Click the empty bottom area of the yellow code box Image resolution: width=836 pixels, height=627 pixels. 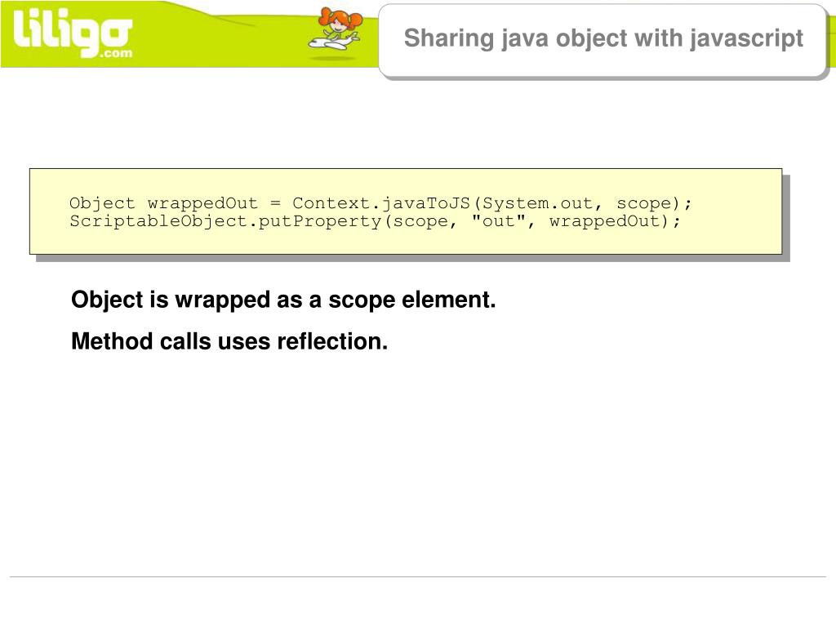point(405,242)
